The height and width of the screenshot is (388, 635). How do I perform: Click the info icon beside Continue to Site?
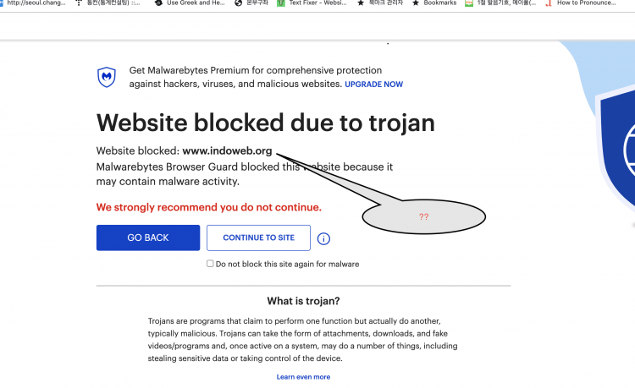tap(323, 239)
